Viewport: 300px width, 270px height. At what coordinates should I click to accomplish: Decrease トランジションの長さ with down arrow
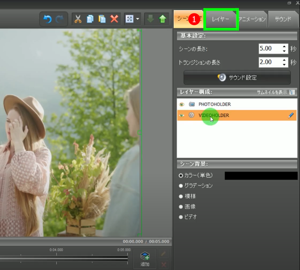[284, 65]
